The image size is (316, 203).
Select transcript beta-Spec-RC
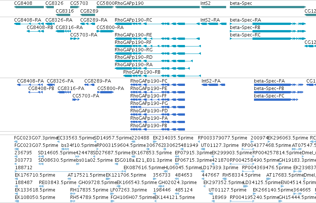coord(268,39)
